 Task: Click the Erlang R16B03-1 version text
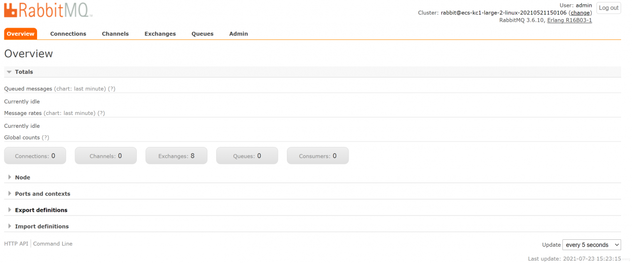coord(570,20)
